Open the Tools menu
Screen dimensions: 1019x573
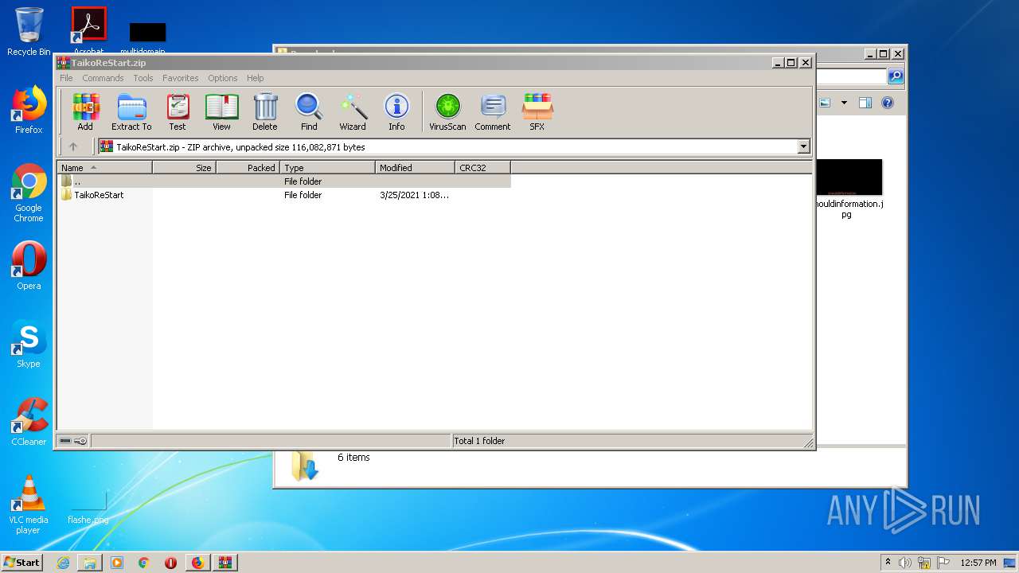(x=143, y=78)
